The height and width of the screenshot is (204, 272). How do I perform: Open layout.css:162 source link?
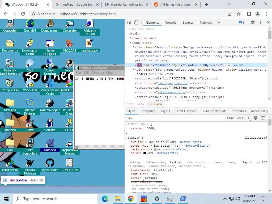[255, 162]
